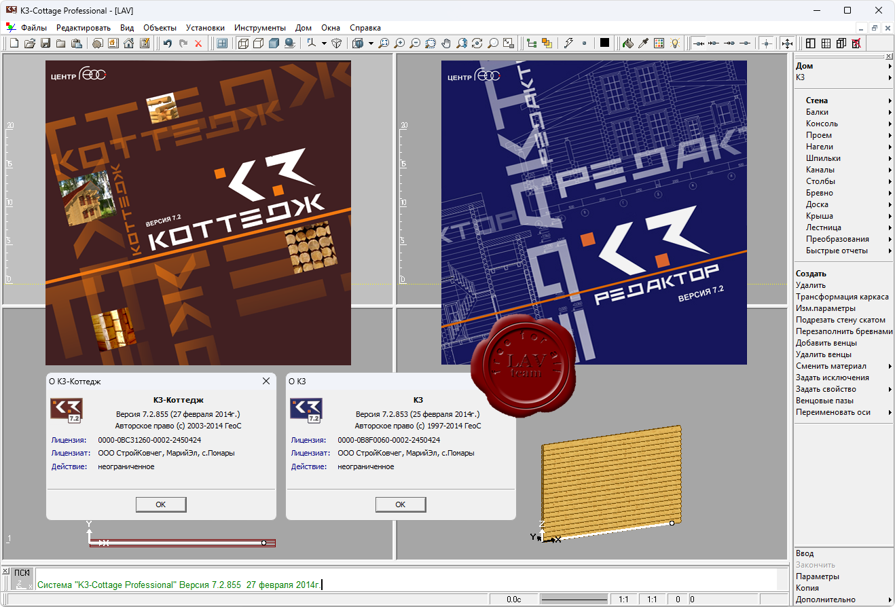The height and width of the screenshot is (607, 895).
Task: Click the К3 Редактор splash image
Action: click(x=594, y=213)
